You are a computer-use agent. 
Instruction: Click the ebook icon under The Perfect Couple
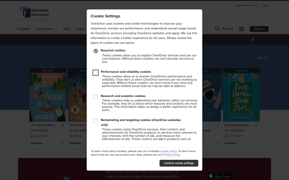(71, 136)
